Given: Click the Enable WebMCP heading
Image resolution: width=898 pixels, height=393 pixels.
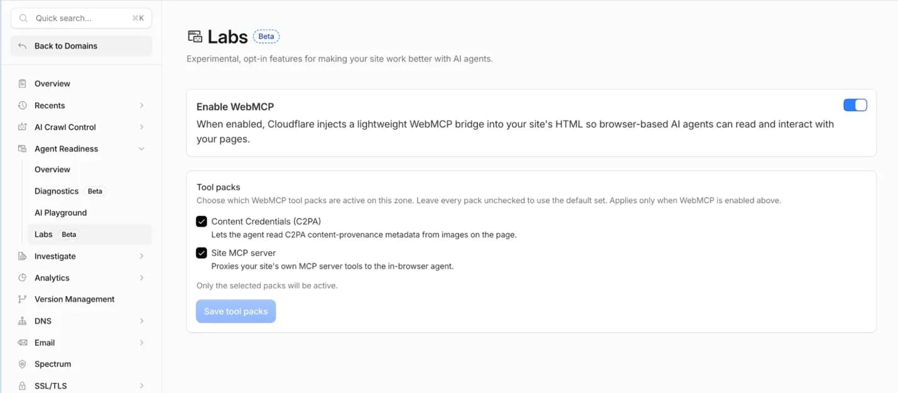Looking at the screenshot, I should [235, 107].
